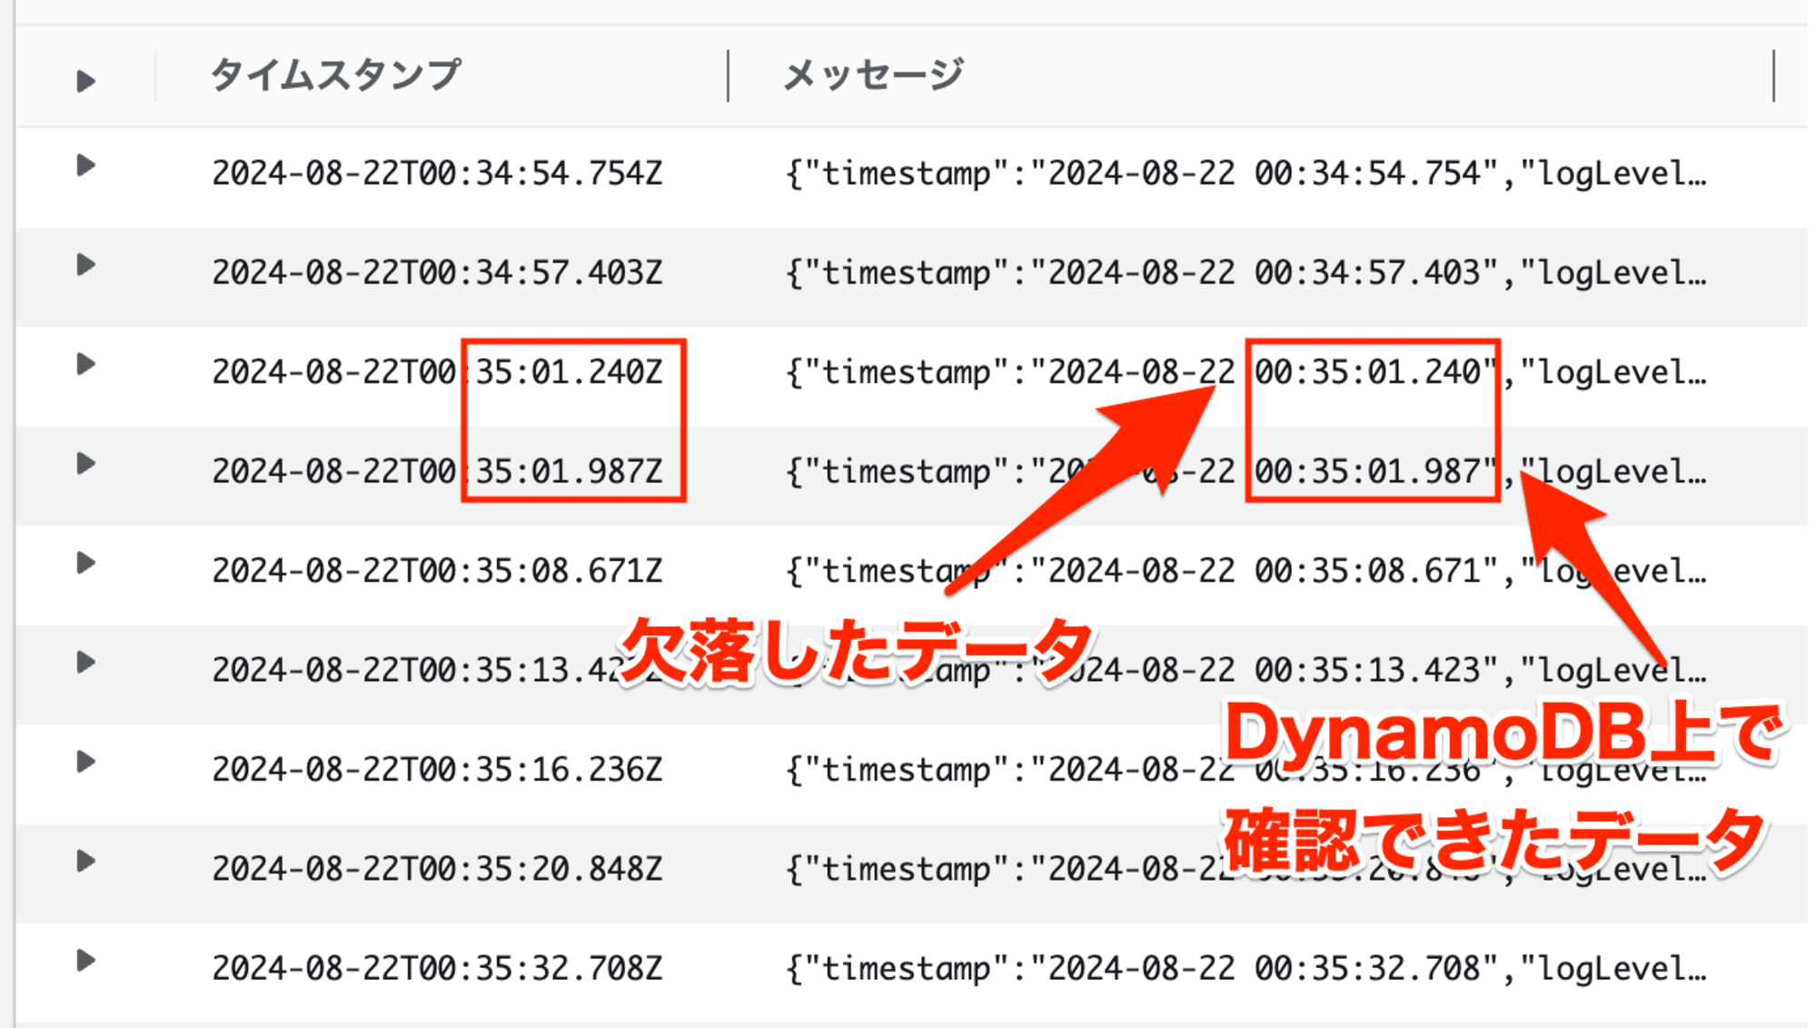
Task: Select timestamp ending 35:01.987Z
Action: (437, 471)
